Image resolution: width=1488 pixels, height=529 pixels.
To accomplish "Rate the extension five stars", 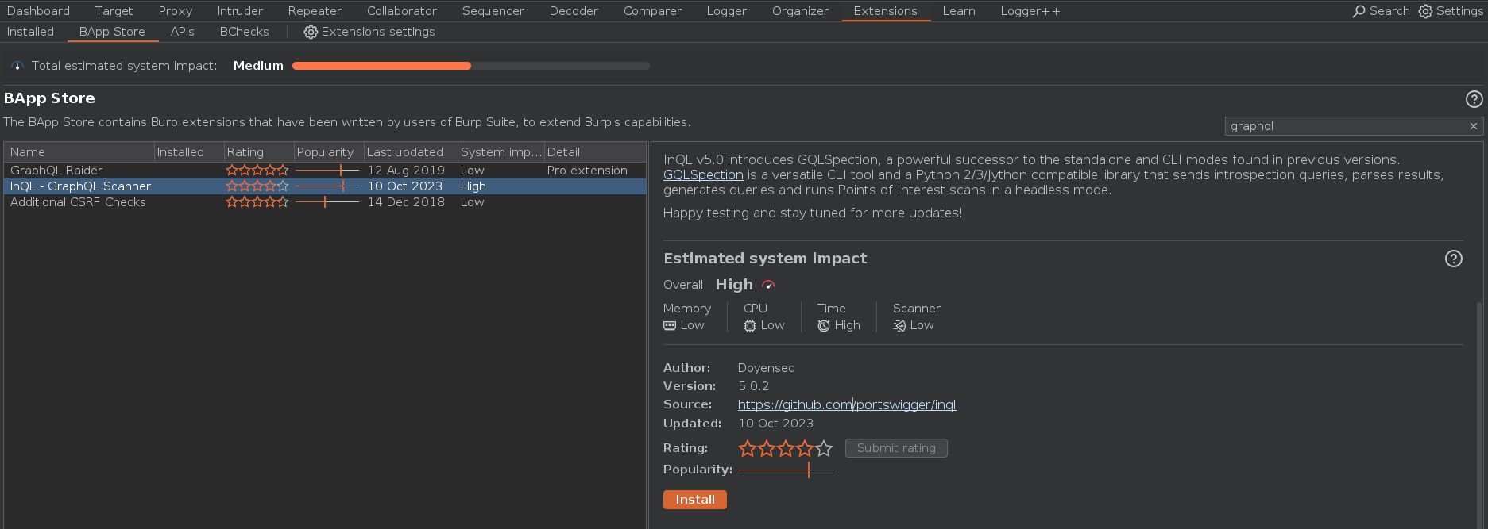I will pos(824,448).
